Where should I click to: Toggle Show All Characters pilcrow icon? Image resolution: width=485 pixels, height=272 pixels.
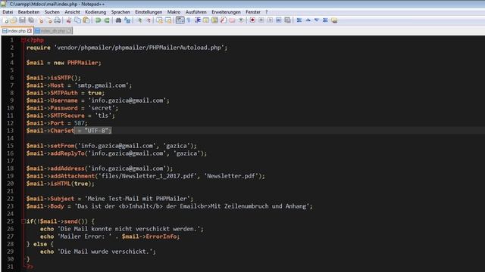pos(189,20)
